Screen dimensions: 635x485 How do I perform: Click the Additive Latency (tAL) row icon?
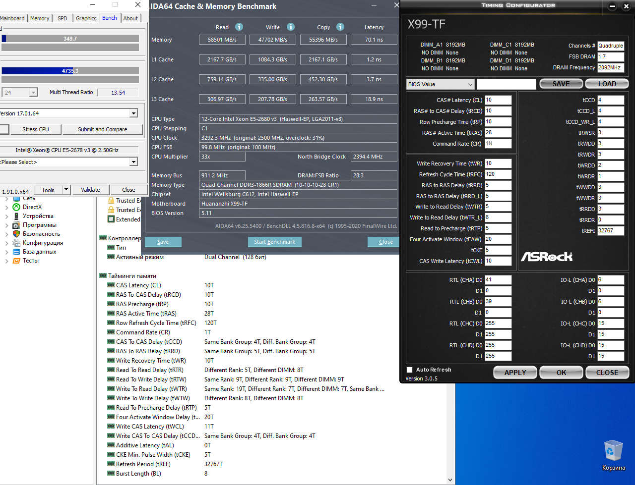click(x=111, y=445)
